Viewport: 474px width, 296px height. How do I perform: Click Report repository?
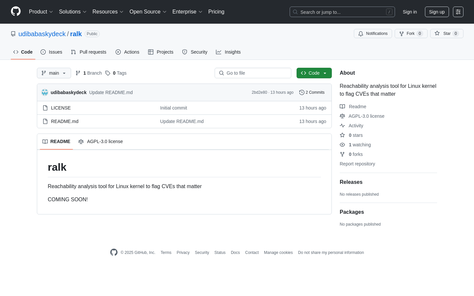click(357, 164)
